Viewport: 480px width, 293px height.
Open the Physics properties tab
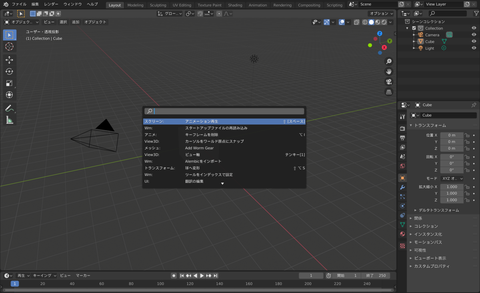(x=402, y=206)
